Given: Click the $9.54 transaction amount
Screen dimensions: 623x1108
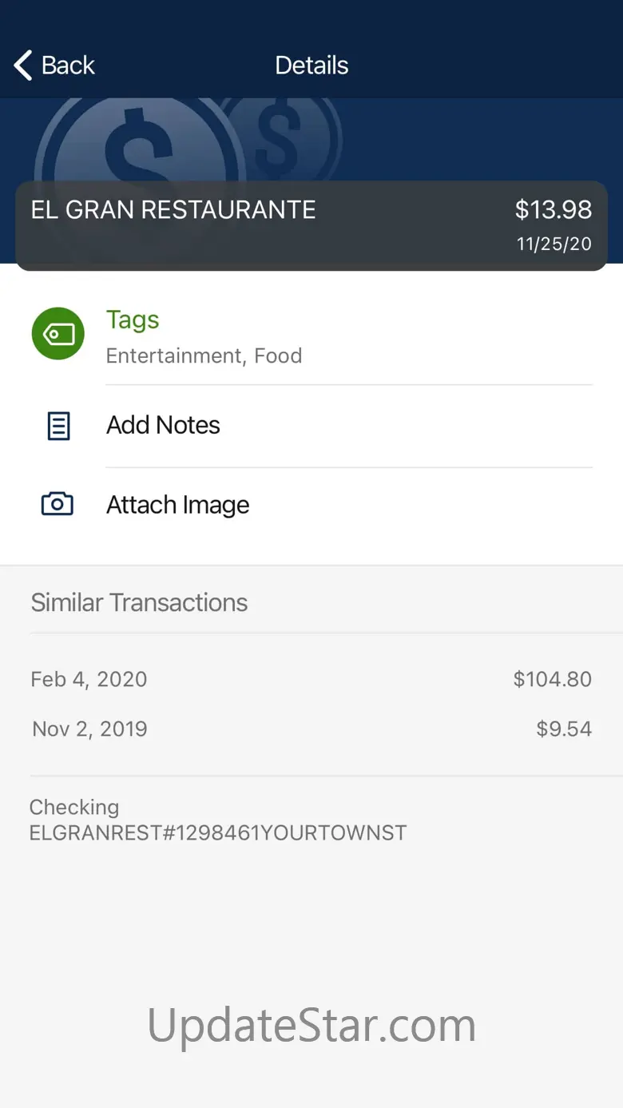Looking at the screenshot, I should point(564,729).
